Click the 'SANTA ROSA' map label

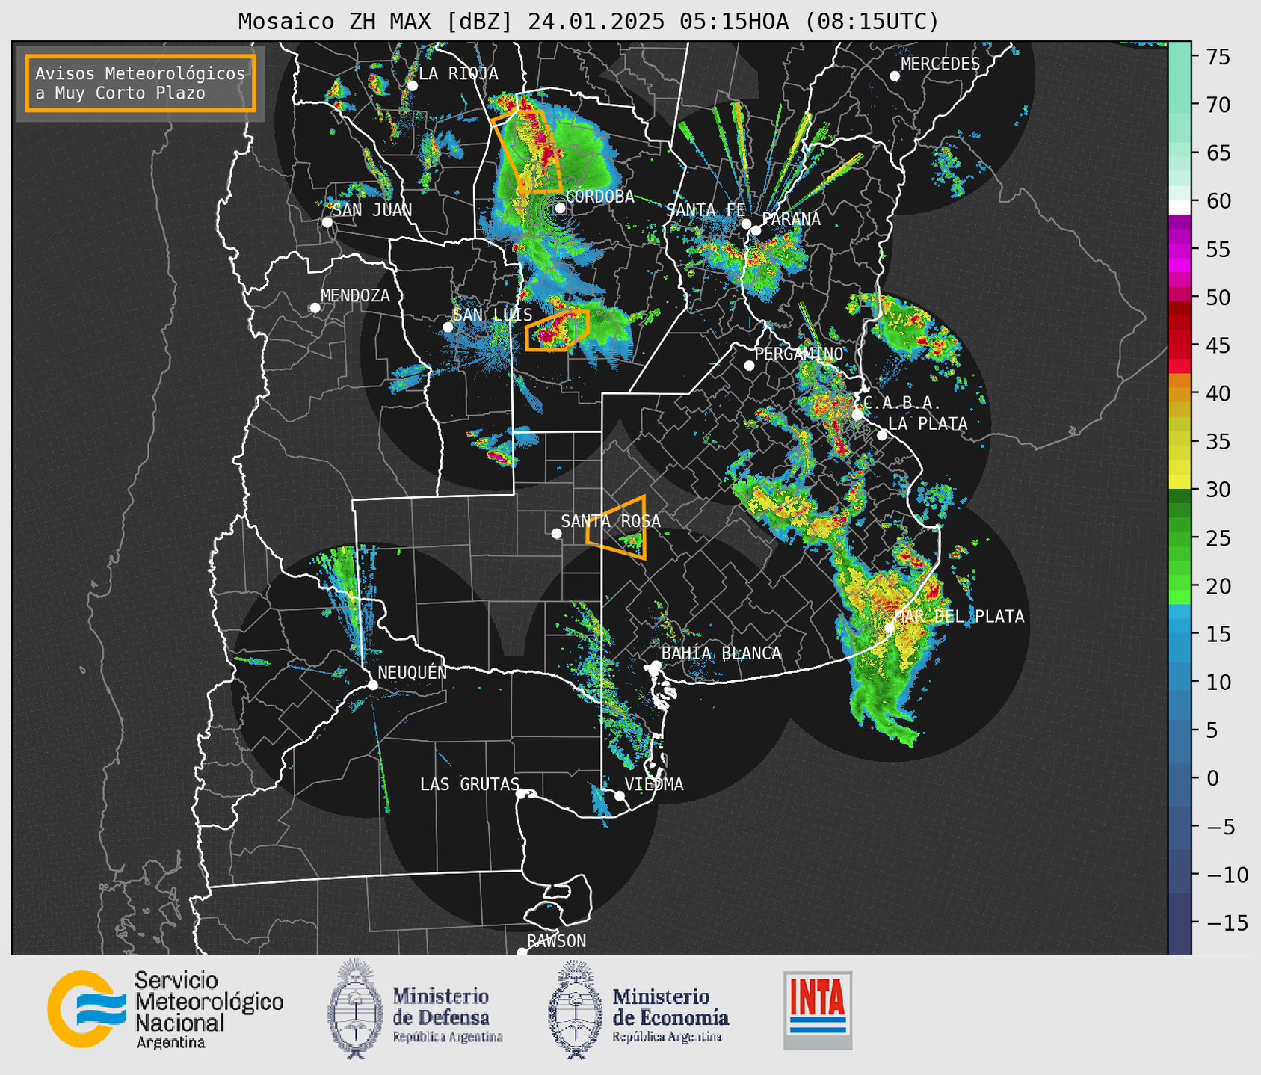611,521
